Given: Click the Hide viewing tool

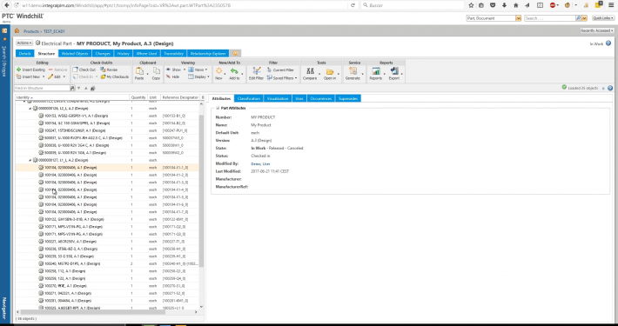Looking at the screenshot, I should tap(172, 77).
